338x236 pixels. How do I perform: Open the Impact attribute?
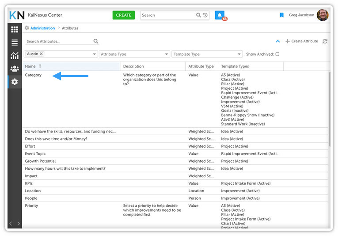31,176
